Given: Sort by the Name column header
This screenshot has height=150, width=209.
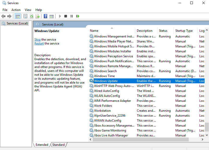Looking at the screenshot, I should click(112, 31).
